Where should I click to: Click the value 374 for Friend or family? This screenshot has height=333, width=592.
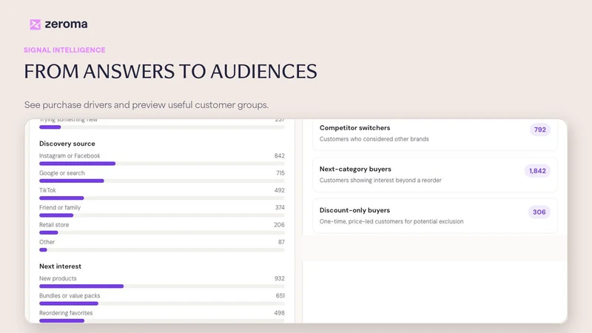coord(280,207)
